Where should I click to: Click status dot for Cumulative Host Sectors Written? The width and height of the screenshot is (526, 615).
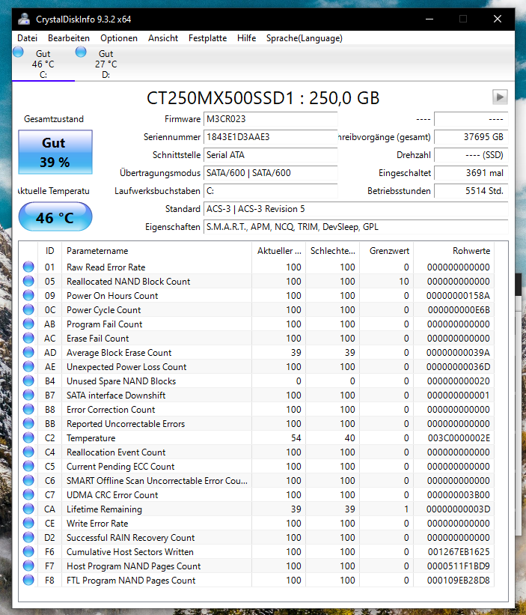pos(28,551)
